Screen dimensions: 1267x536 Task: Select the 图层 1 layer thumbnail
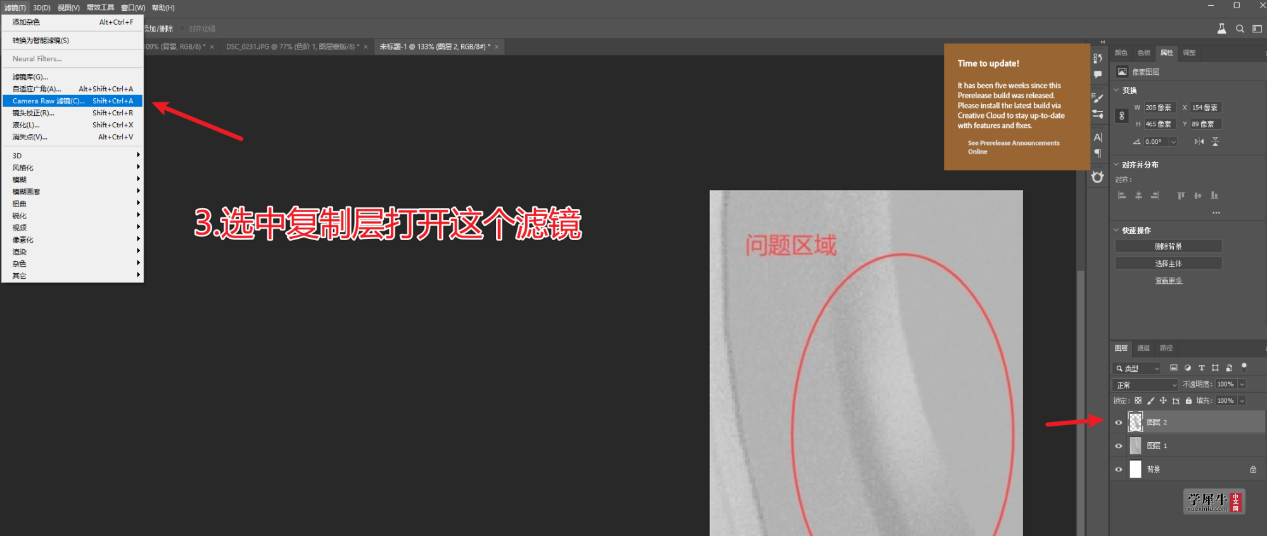[x=1135, y=446]
